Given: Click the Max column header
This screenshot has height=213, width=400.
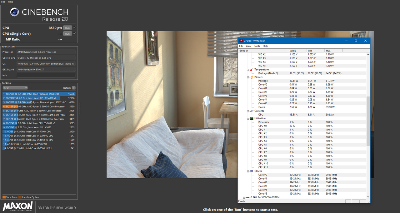Looking at the screenshot, I should pyautogui.click(x=333, y=50).
